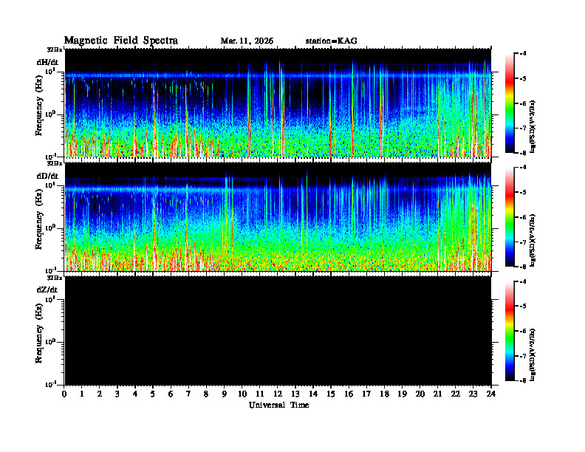Click the "5" hour tick label
This screenshot has width=585, height=452.
(153, 394)
